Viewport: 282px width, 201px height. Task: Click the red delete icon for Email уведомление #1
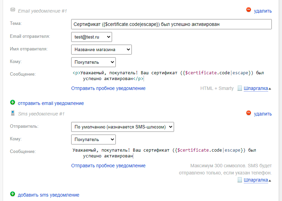coord(249,10)
